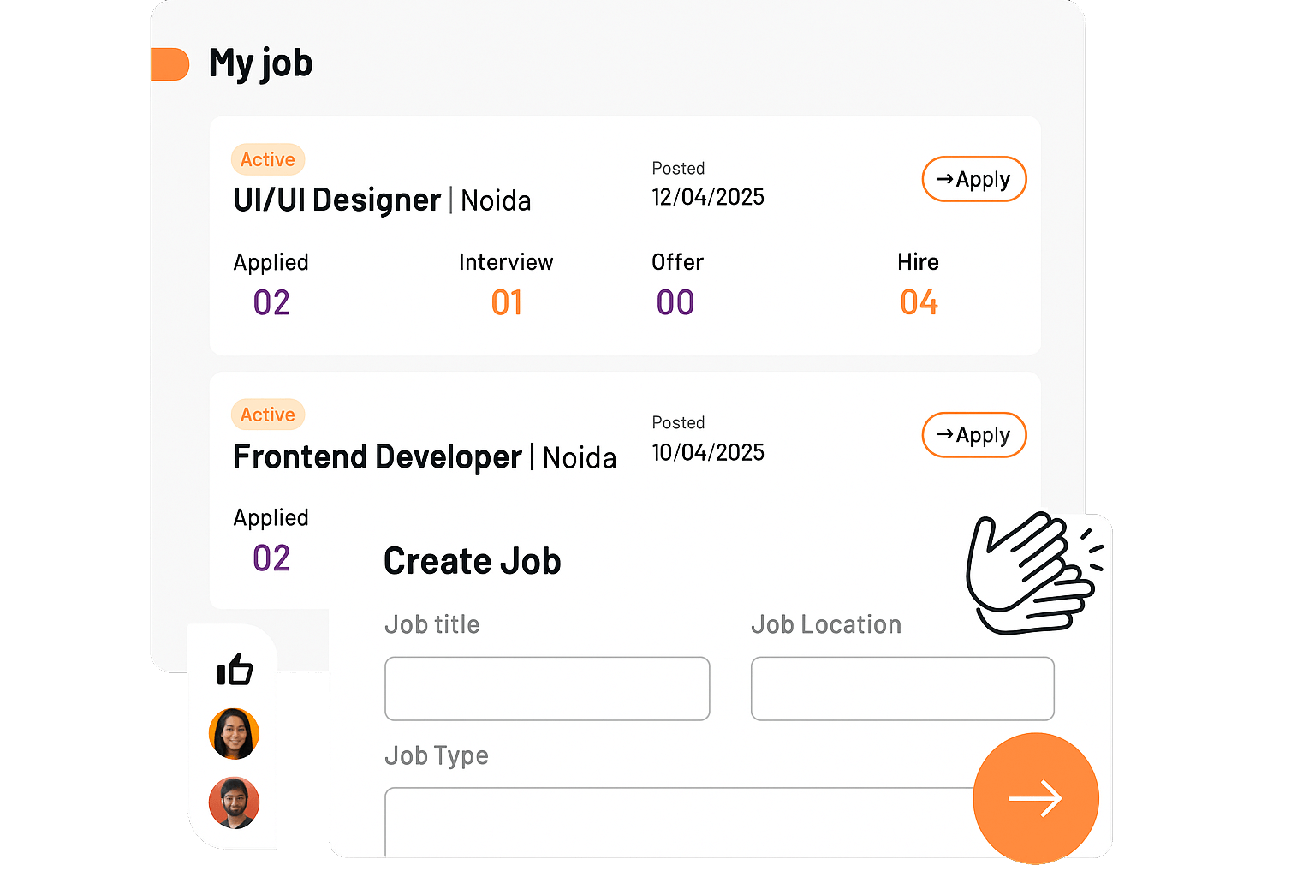Click the thumbs-up icon

[235, 669]
